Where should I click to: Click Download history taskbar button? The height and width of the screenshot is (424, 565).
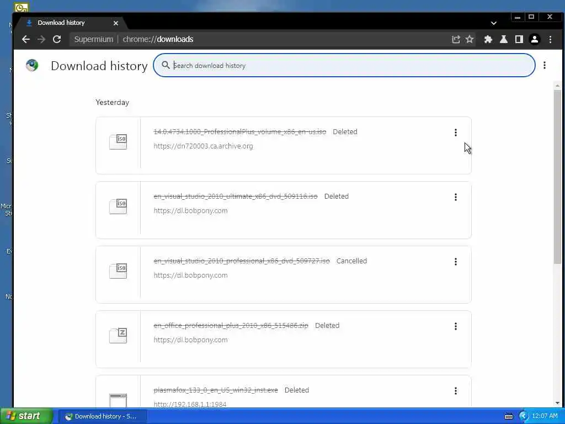click(103, 416)
